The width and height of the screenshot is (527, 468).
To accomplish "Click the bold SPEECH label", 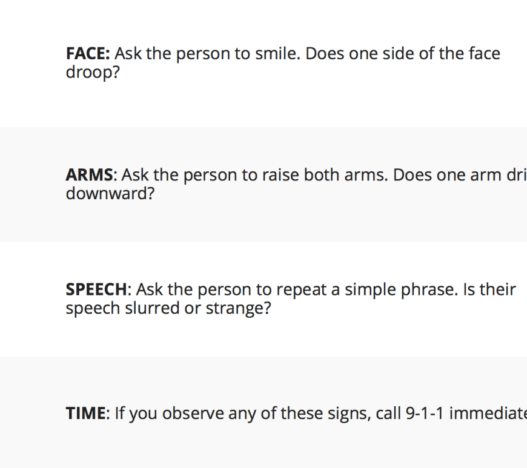I will (x=97, y=290).
